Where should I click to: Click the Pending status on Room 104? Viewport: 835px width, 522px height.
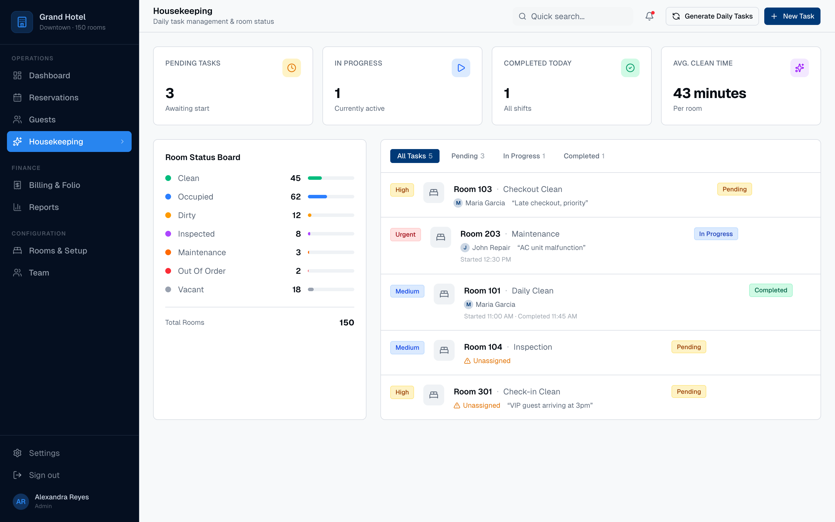[689, 347]
